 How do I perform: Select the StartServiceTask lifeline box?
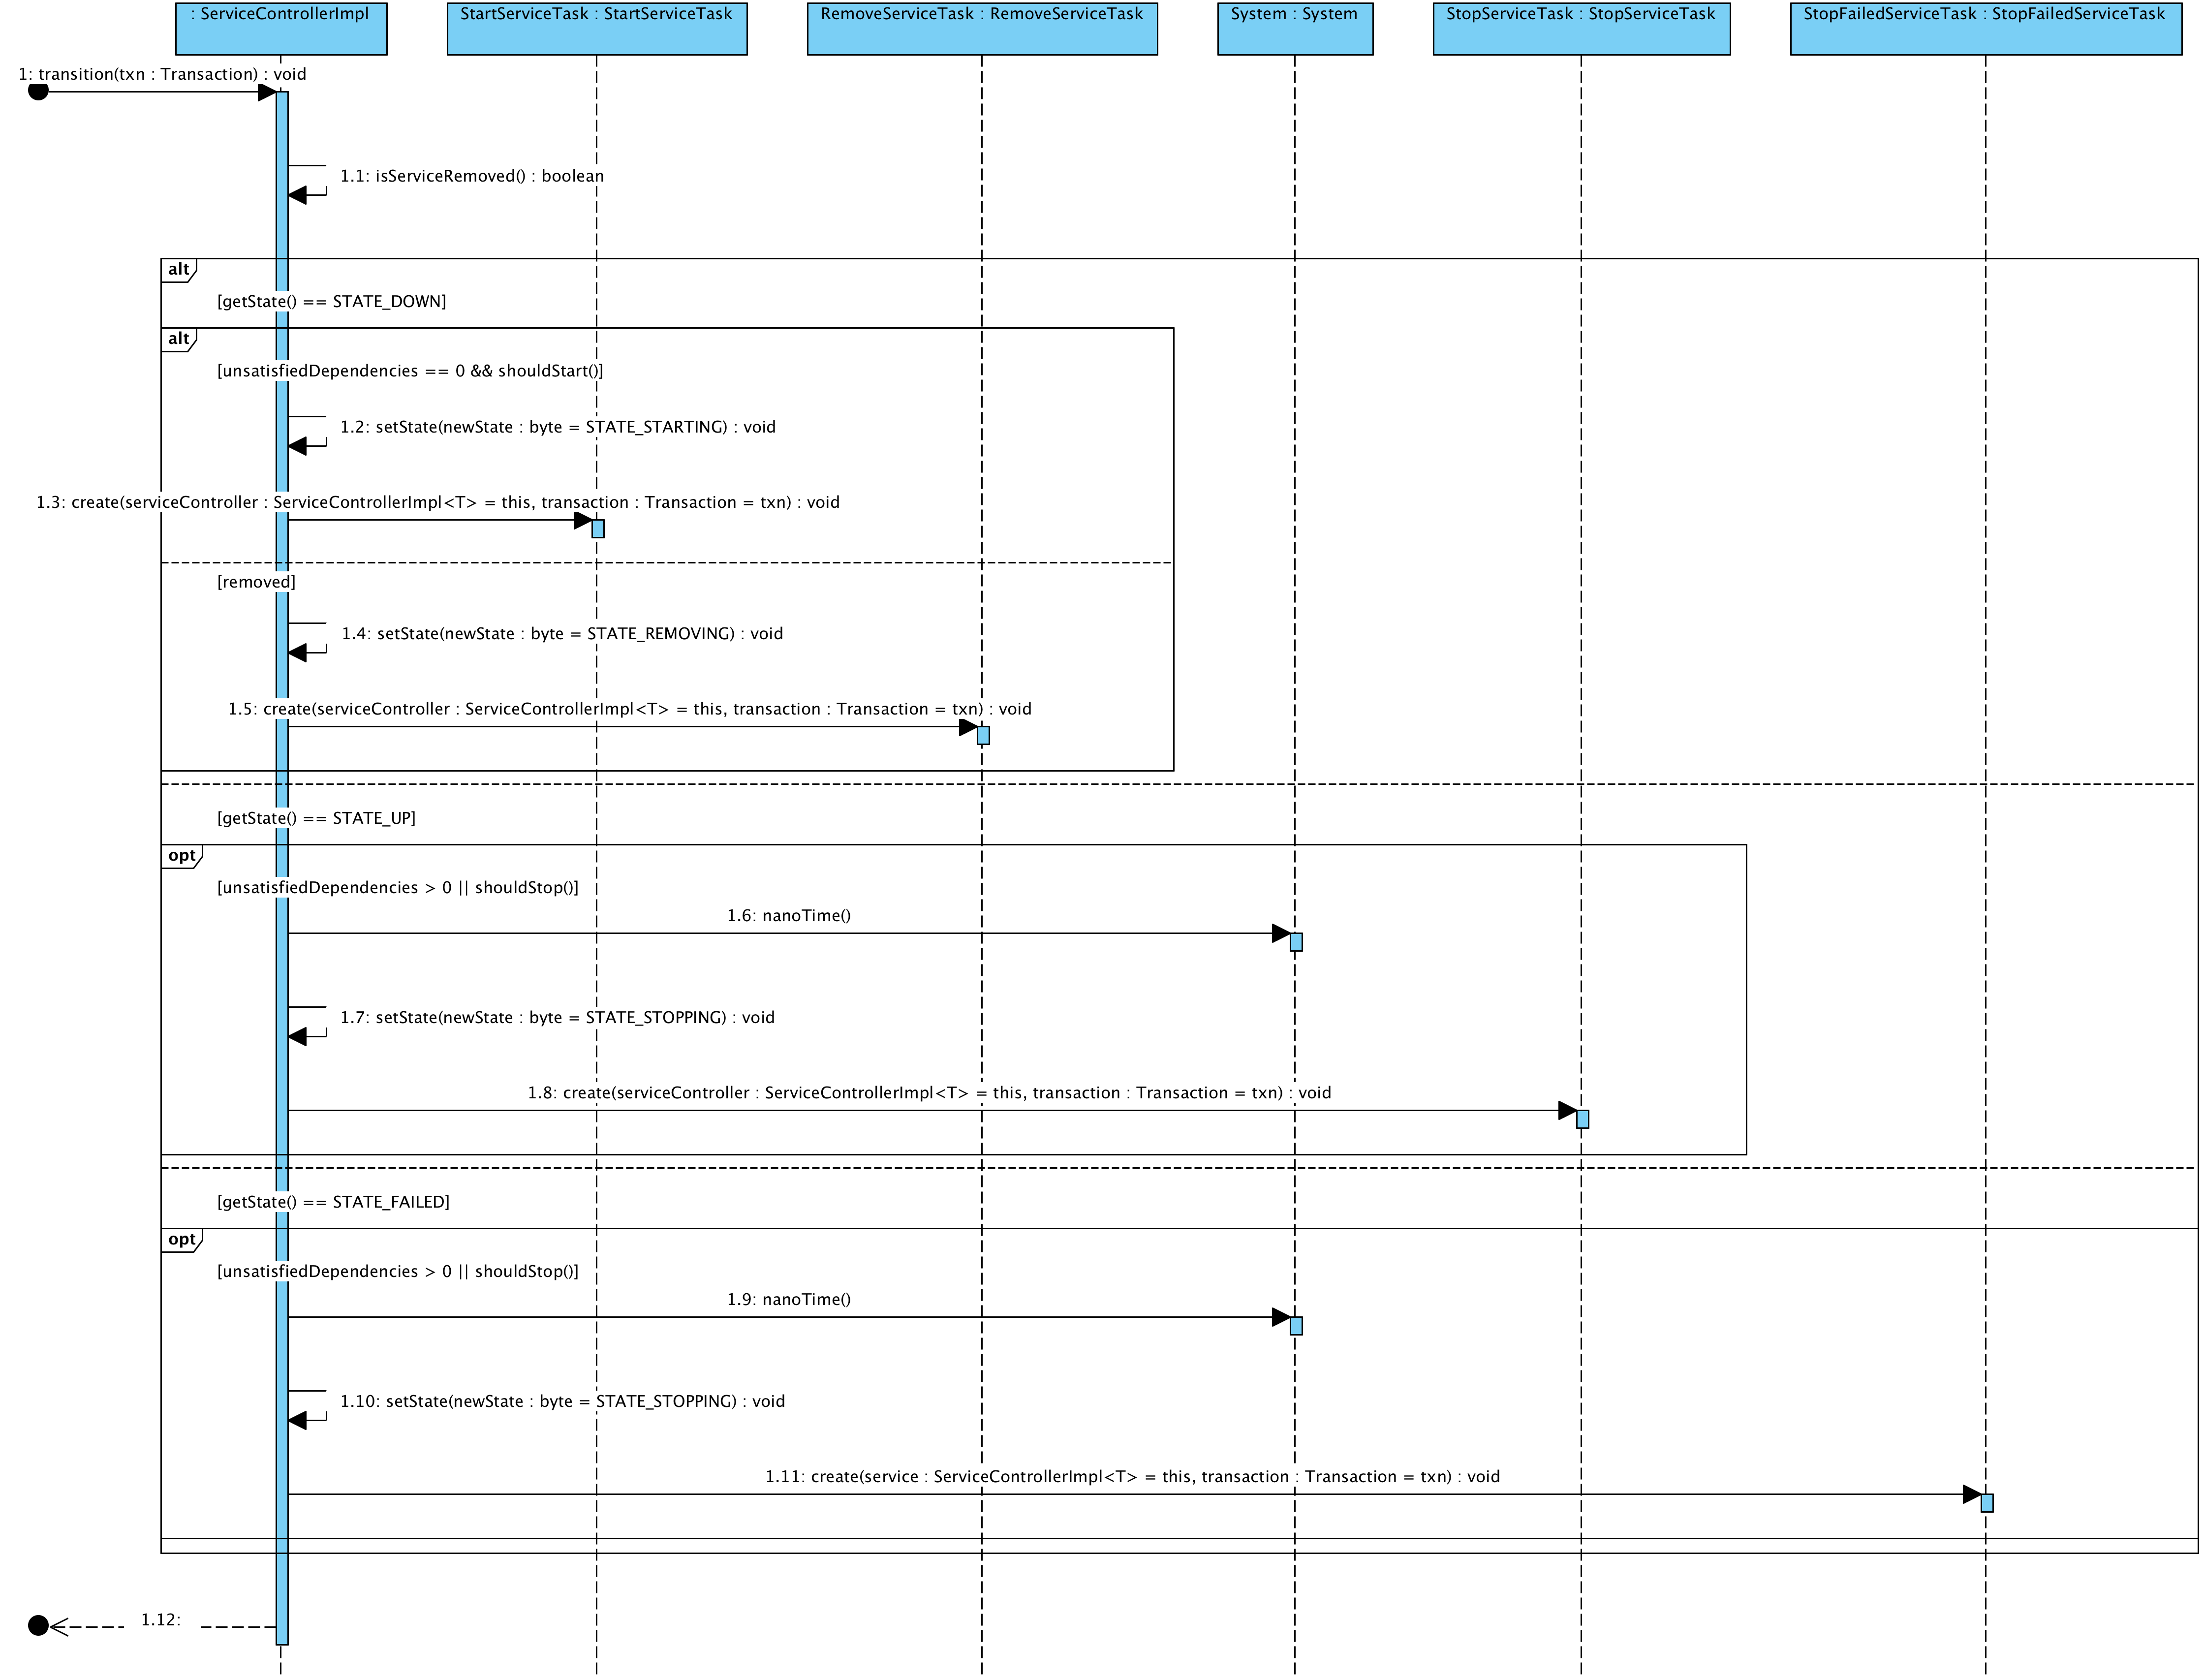click(596, 28)
